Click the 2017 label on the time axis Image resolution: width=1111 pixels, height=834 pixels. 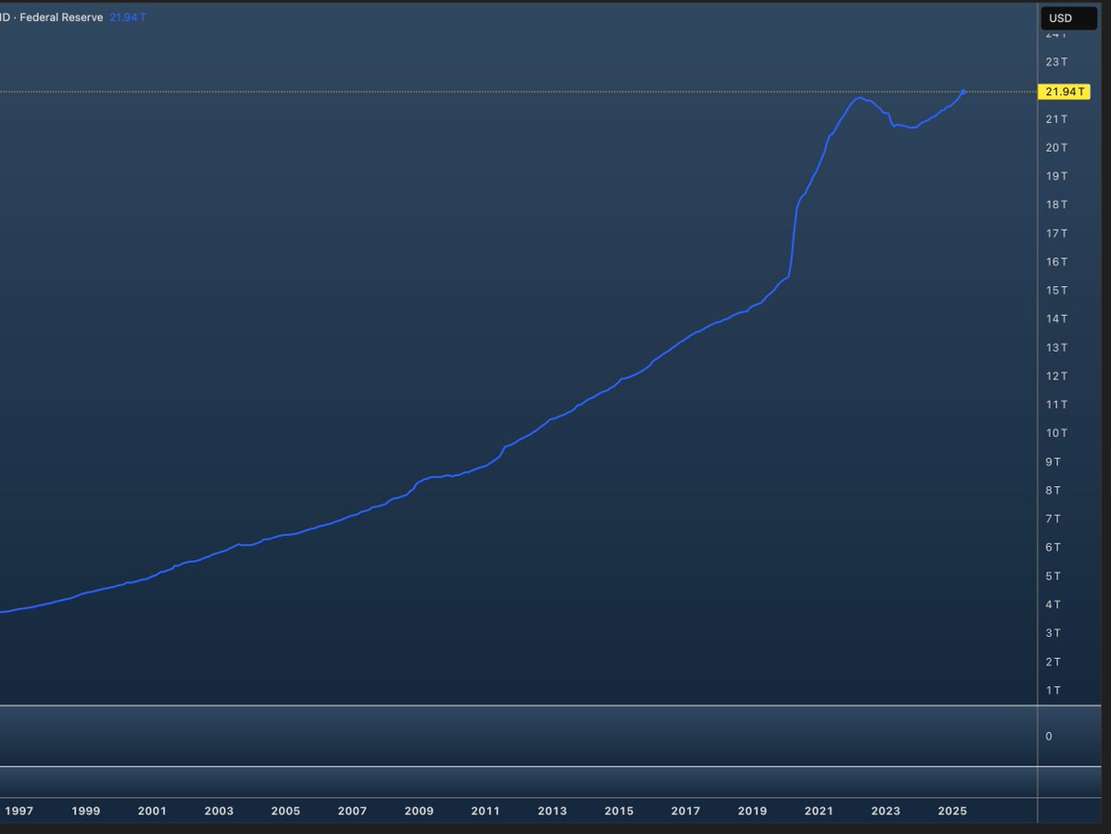(x=686, y=811)
